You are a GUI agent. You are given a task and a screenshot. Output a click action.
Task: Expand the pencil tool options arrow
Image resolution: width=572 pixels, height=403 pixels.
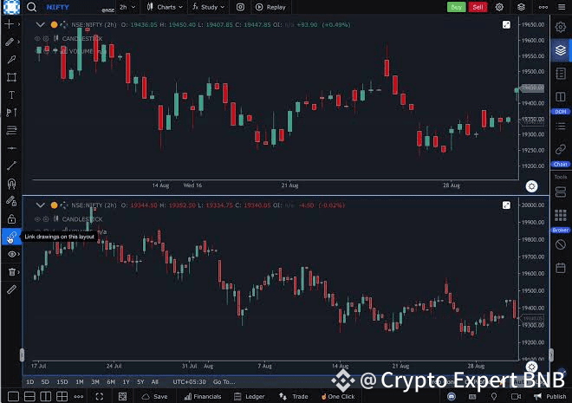click(19, 42)
